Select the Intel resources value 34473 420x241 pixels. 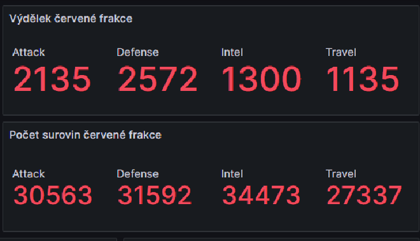pyautogui.click(x=261, y=195)
